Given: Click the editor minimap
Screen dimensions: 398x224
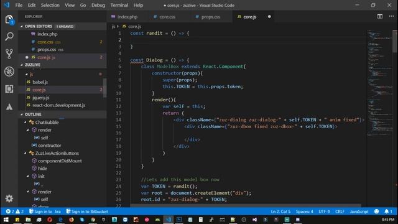Looking at the screenshot, I should pyautogui.click(x=379, y=84).
